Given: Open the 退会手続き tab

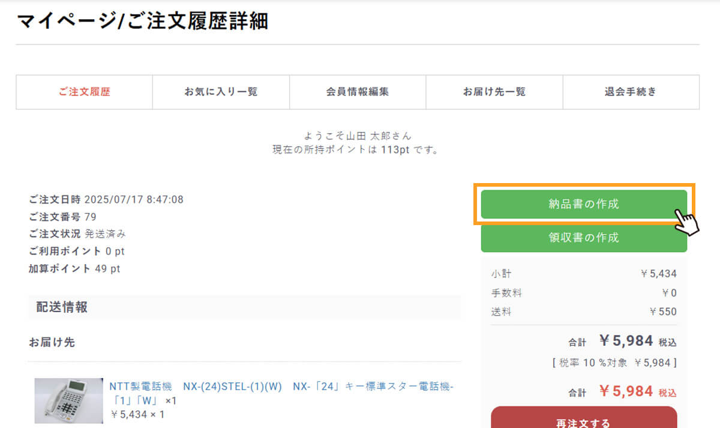Looking at the screenshot, I should tap(631, 92).
